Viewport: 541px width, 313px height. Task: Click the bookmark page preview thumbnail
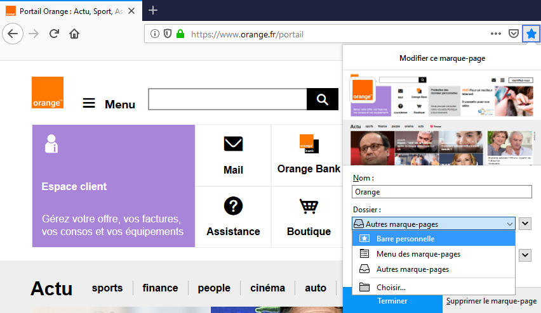tap(442, 118)
